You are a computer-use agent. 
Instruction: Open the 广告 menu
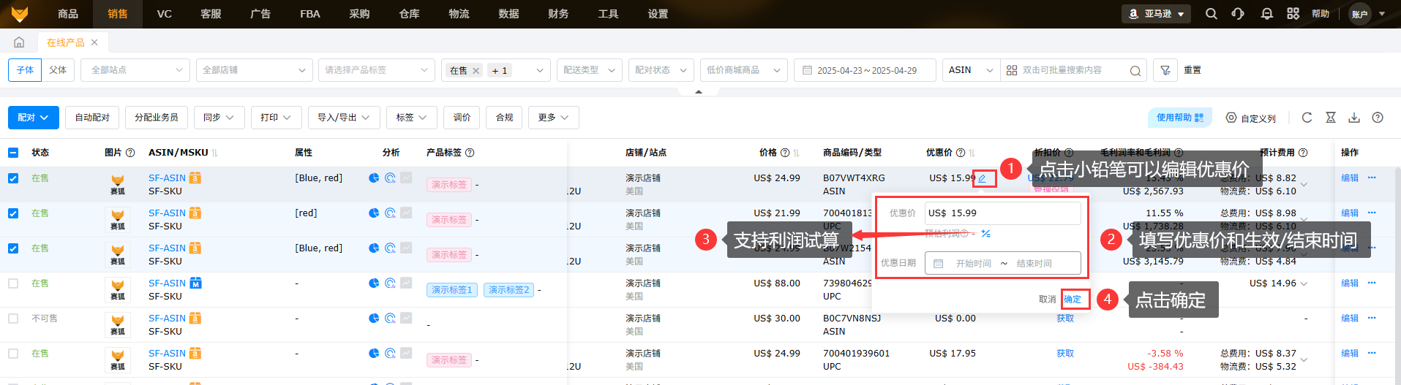pyautogui.click(x=260, y=14)
